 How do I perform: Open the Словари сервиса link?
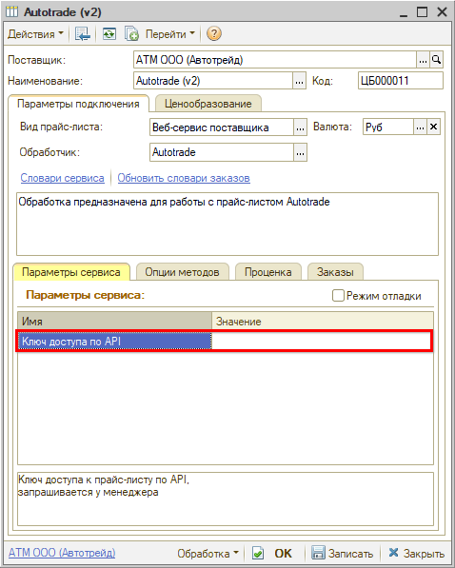[x=63, y=178]
